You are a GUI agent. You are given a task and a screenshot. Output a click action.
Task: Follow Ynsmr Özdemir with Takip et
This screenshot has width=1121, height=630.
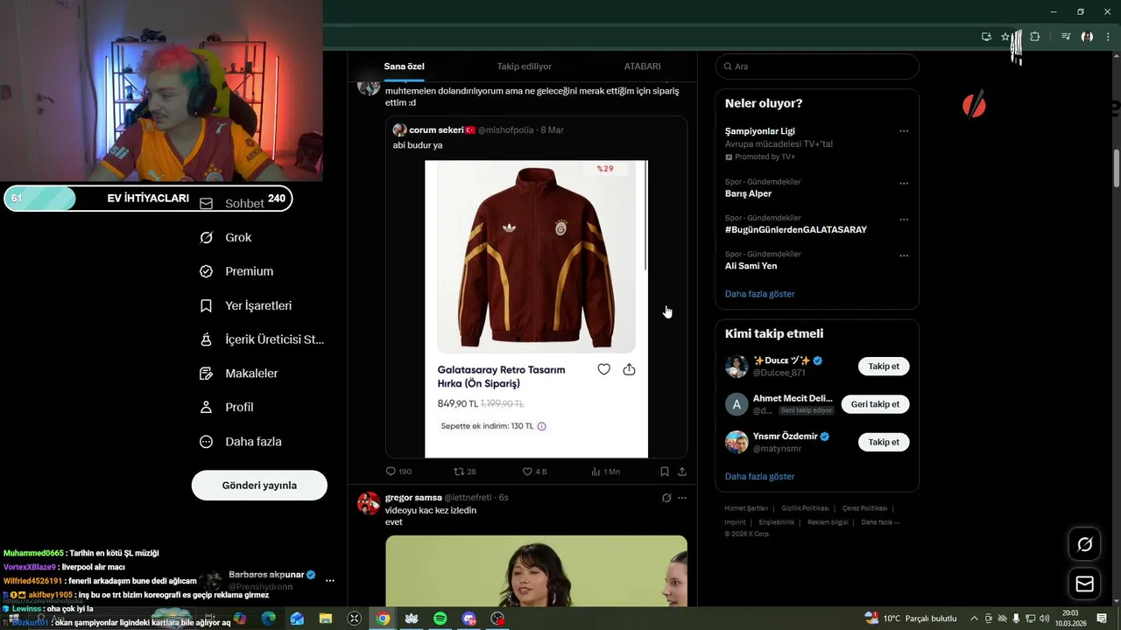tap(884, 442)
